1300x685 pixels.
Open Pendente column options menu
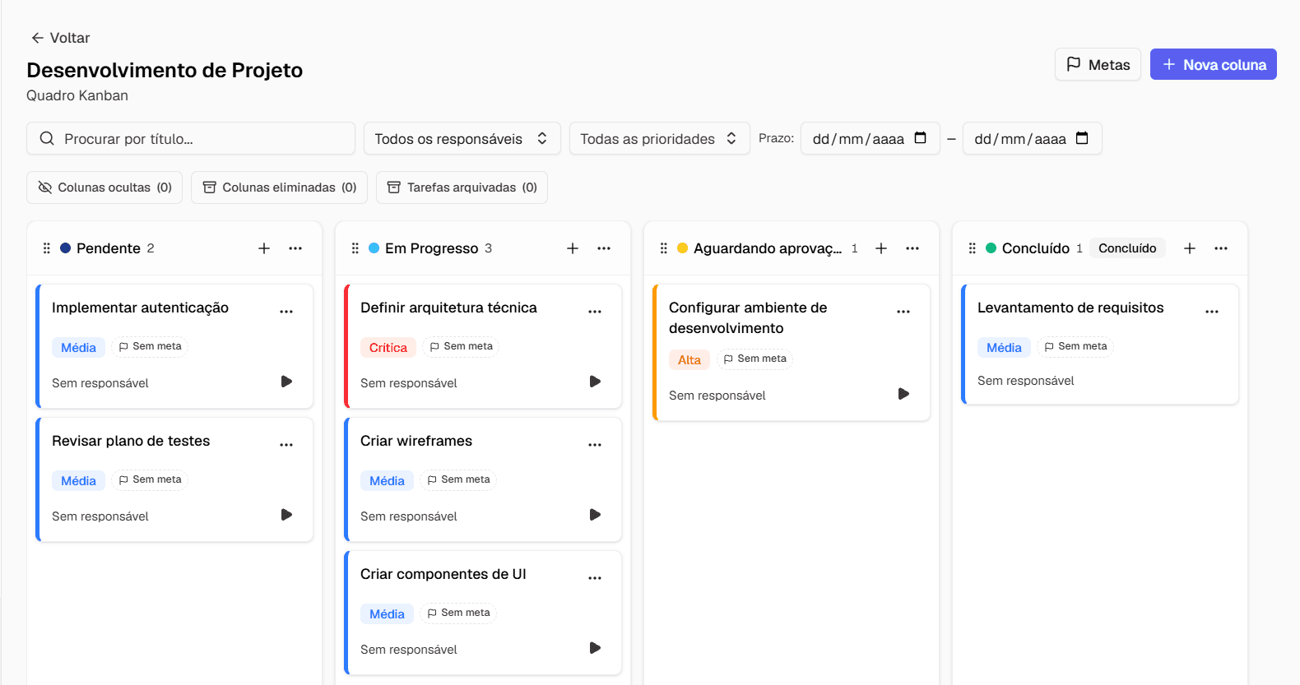295,248
